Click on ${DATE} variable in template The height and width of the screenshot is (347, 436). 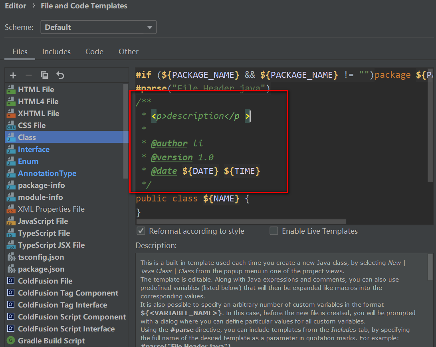(200, 171)
